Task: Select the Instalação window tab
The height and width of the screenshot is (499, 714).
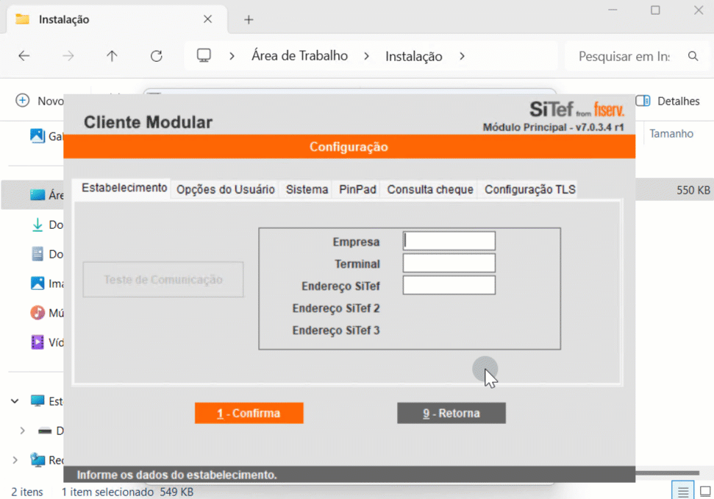Action: (x=117, y=20)
